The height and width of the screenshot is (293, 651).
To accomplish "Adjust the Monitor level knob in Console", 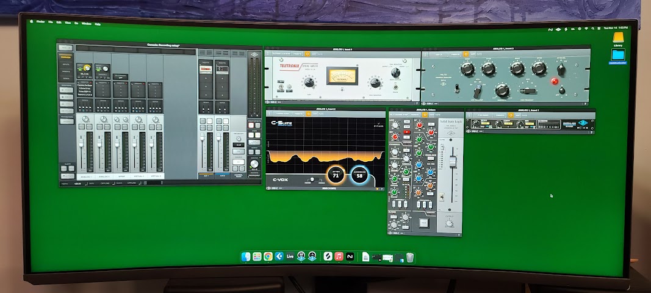I will [254, 164].
